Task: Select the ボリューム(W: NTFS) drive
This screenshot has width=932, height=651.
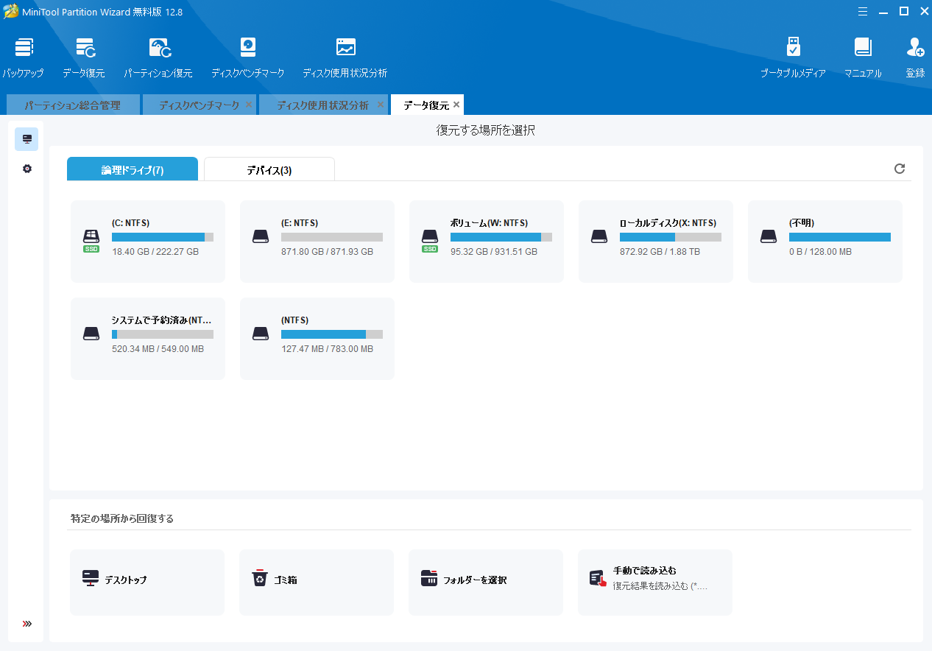Action: 487,242
